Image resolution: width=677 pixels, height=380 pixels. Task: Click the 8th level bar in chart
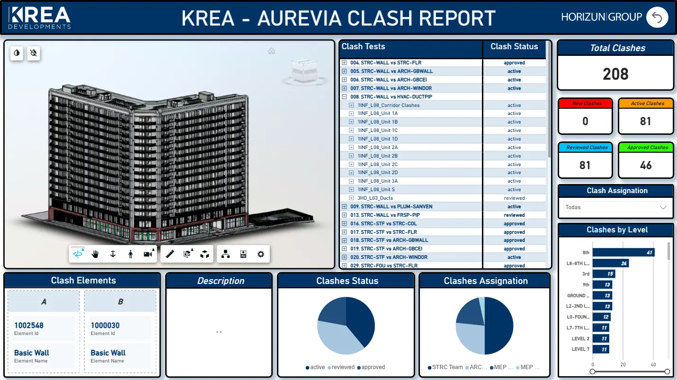click(624, 253)
